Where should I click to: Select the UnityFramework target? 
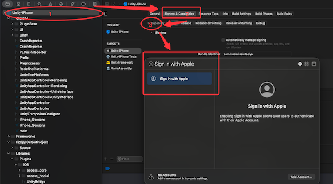point(122,62)
